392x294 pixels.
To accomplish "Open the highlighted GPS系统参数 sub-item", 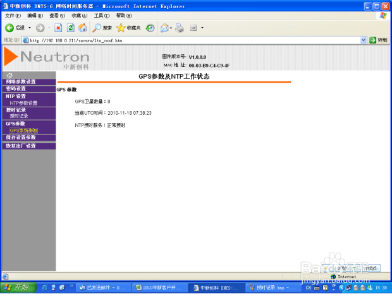I will (24, 131).
